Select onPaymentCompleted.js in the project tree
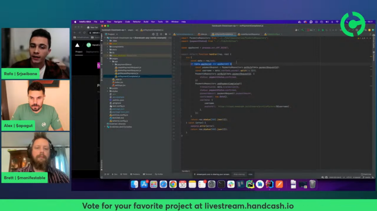Image resolution: width=377 pixels, height=211 pixels. (128, 76)
